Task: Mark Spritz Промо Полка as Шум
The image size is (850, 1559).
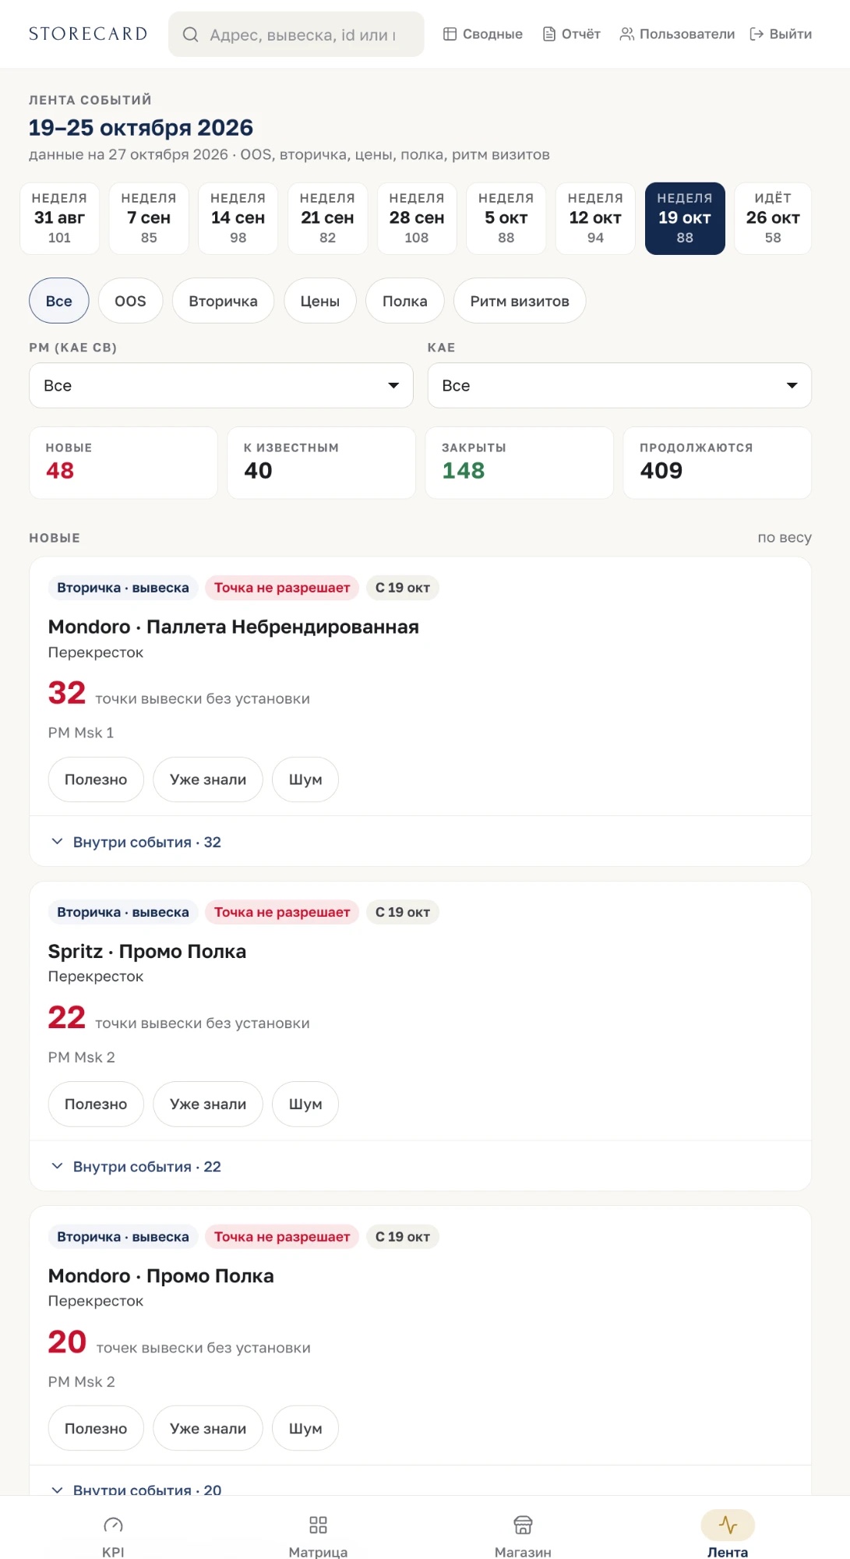Action: 305,1104
